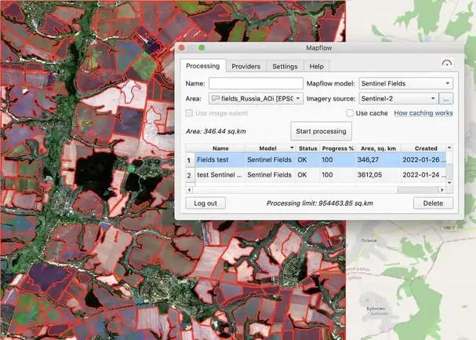Click the 2022-01-26 created date cell

(x=423, y=160)
